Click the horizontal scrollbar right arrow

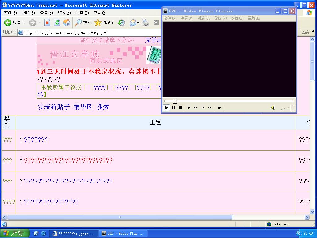(307, 217)
